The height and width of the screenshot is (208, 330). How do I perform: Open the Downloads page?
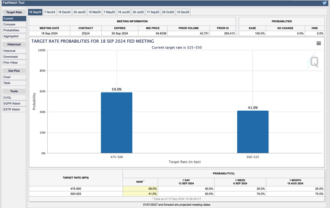tap(14, 57)
